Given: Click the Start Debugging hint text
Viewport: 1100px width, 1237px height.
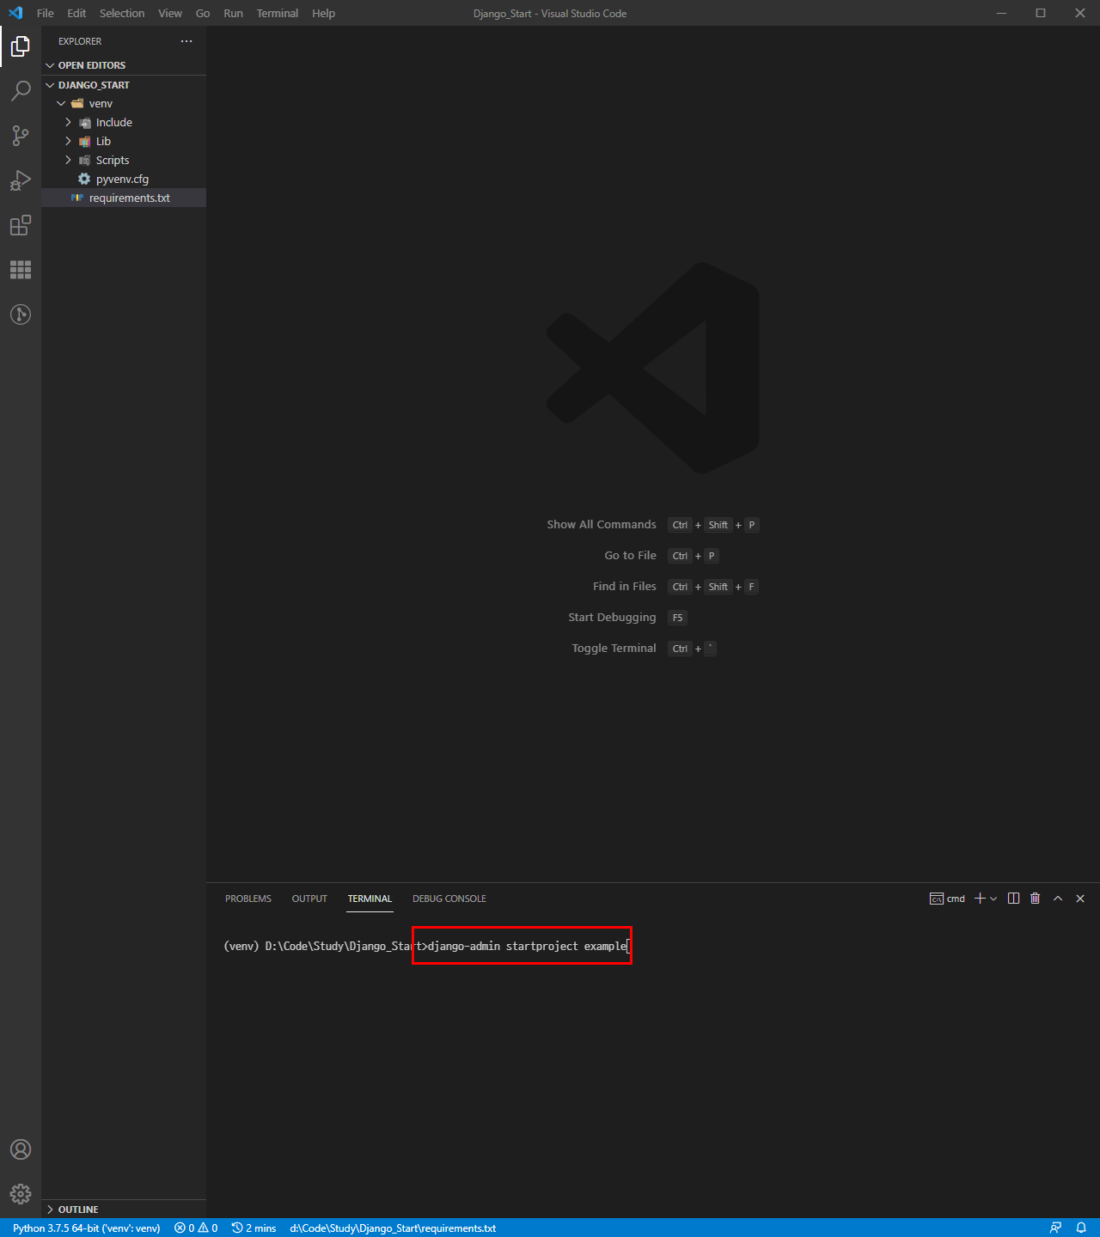Looking at the screenshot, I should 612,618.
